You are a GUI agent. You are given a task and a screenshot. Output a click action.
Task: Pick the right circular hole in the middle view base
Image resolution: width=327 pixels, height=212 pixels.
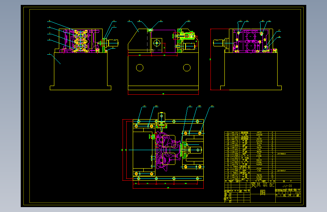pyautogui.click(x=187, y=68)
